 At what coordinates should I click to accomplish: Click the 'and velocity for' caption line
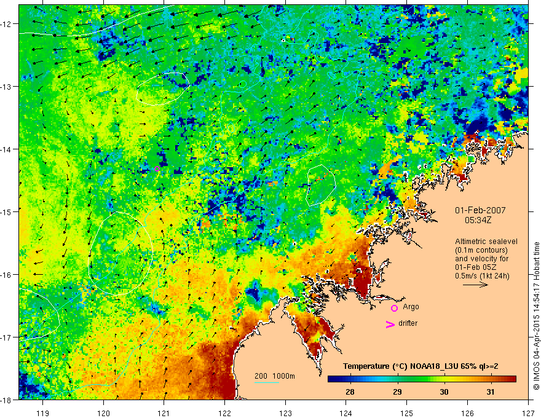click(x=481, y=259)
